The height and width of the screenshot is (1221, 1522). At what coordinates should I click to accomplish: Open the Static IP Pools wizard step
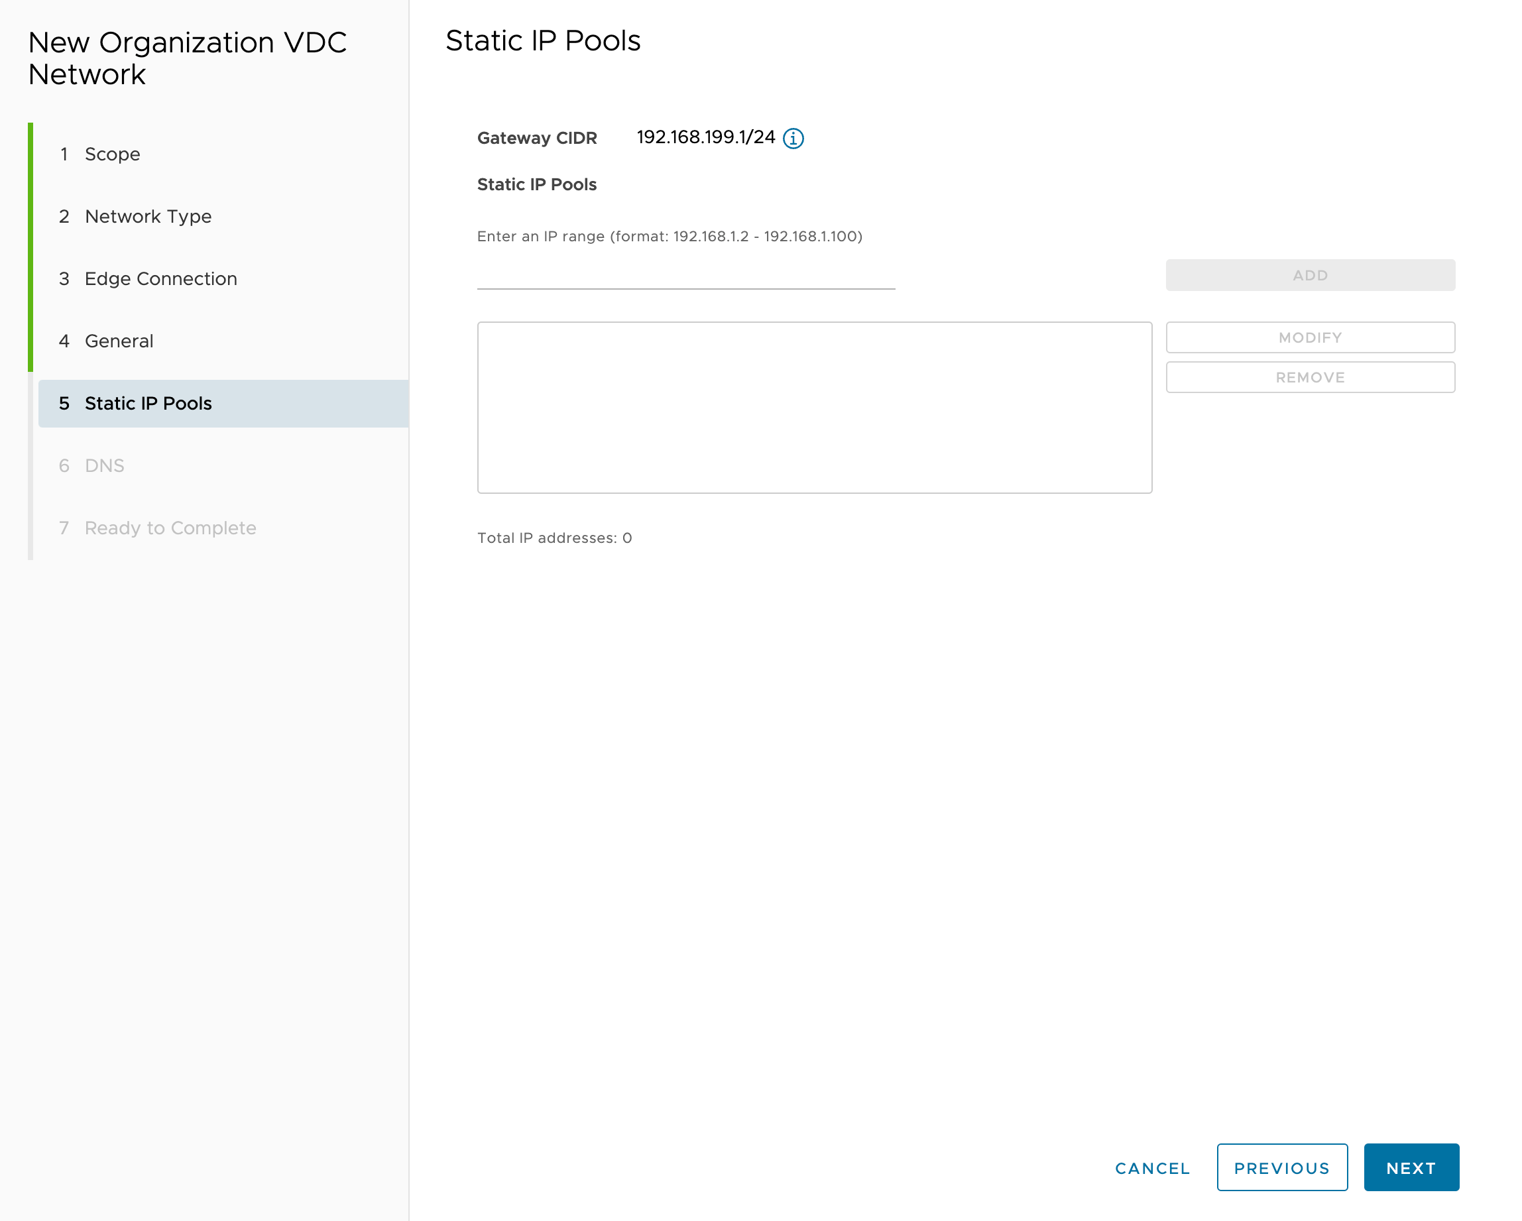click(x=148, y=403)
